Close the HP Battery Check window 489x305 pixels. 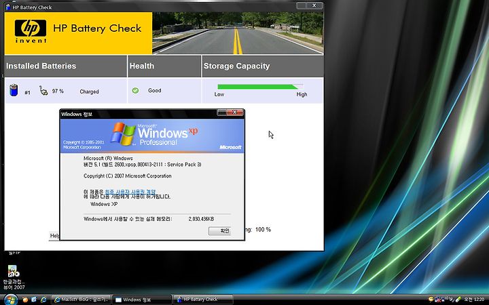pos(314,5)
